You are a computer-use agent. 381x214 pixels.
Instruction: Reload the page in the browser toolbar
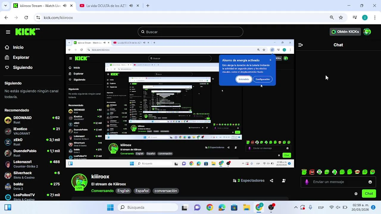pos(26,18)
